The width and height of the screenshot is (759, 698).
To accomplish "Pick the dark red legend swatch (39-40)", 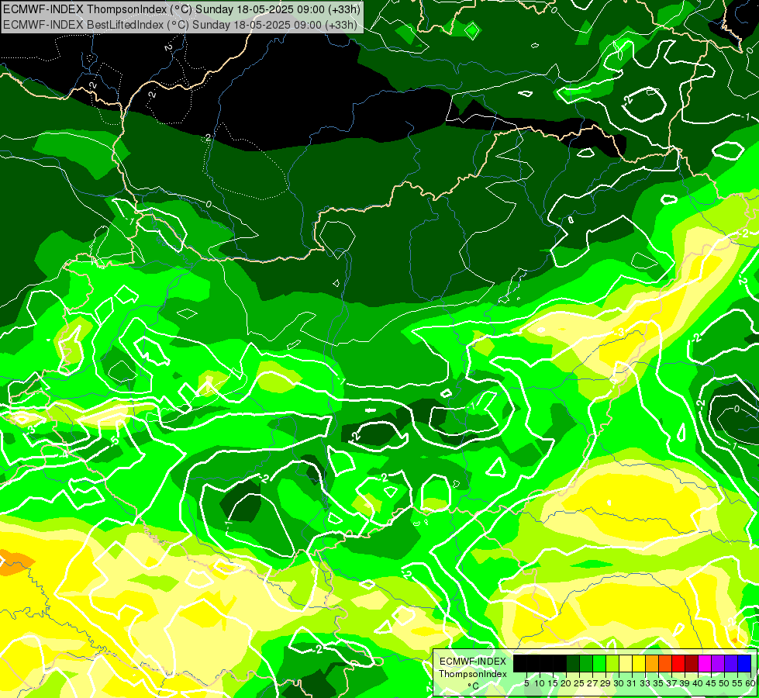I will [x=692, y=664].
